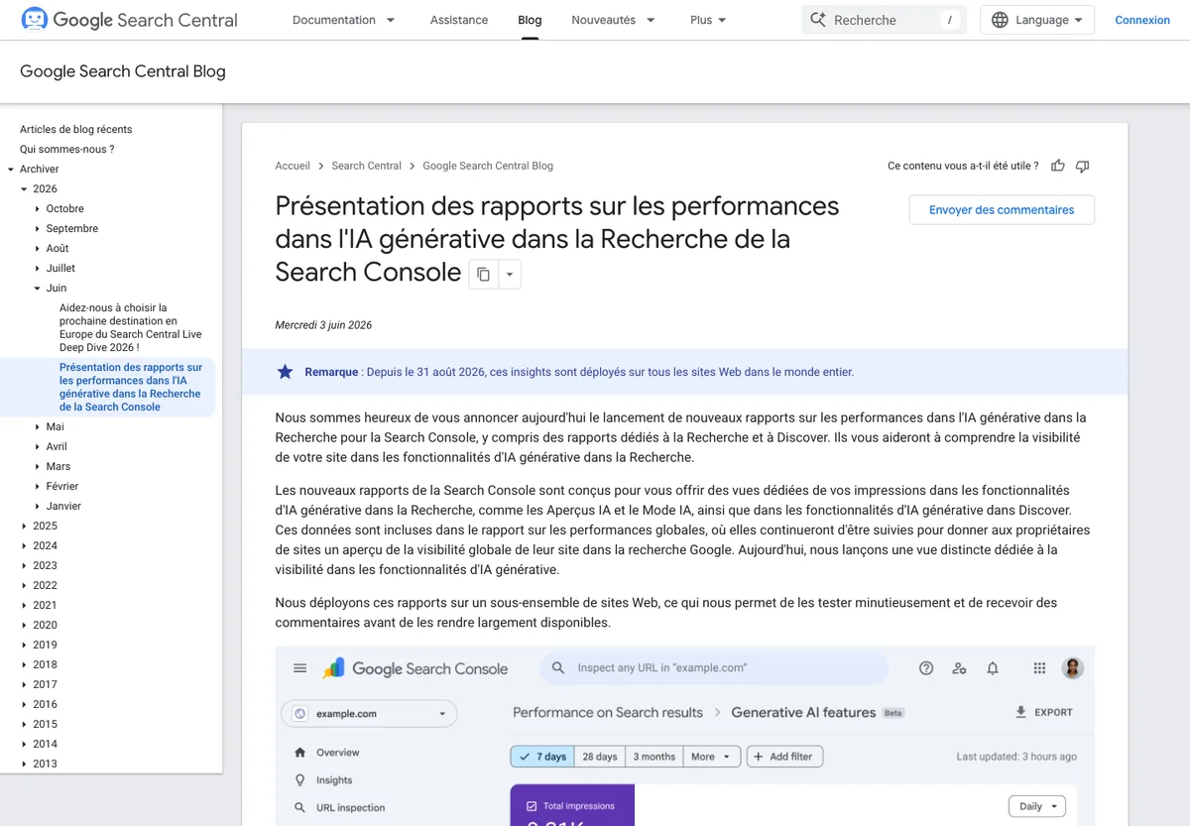Click the Search Console user settings icon
1190x826 pixels.
click(x=959, y=668)
